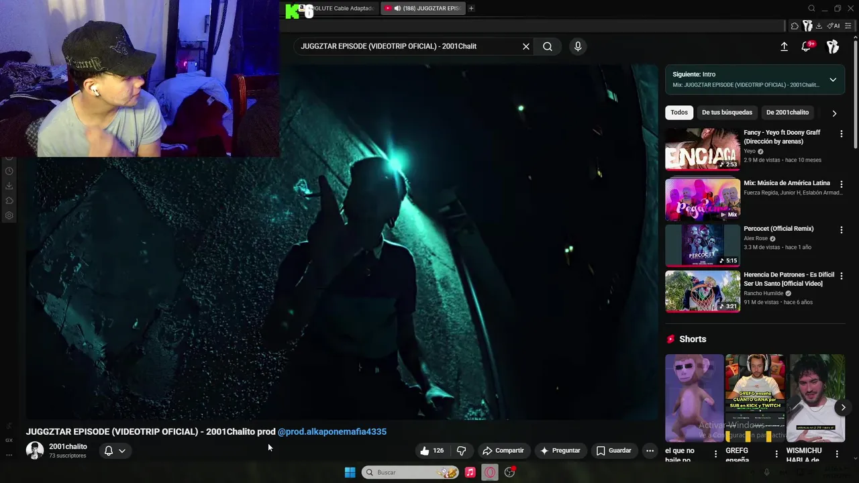Switch to the GLUTE Cable Adaptador tab

tap(344, 8)
